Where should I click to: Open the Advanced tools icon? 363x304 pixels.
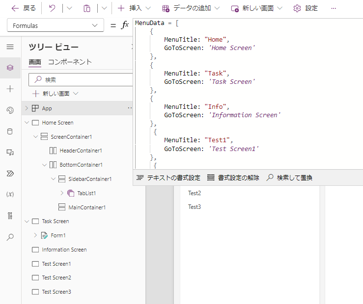click(x=10, y=216)
